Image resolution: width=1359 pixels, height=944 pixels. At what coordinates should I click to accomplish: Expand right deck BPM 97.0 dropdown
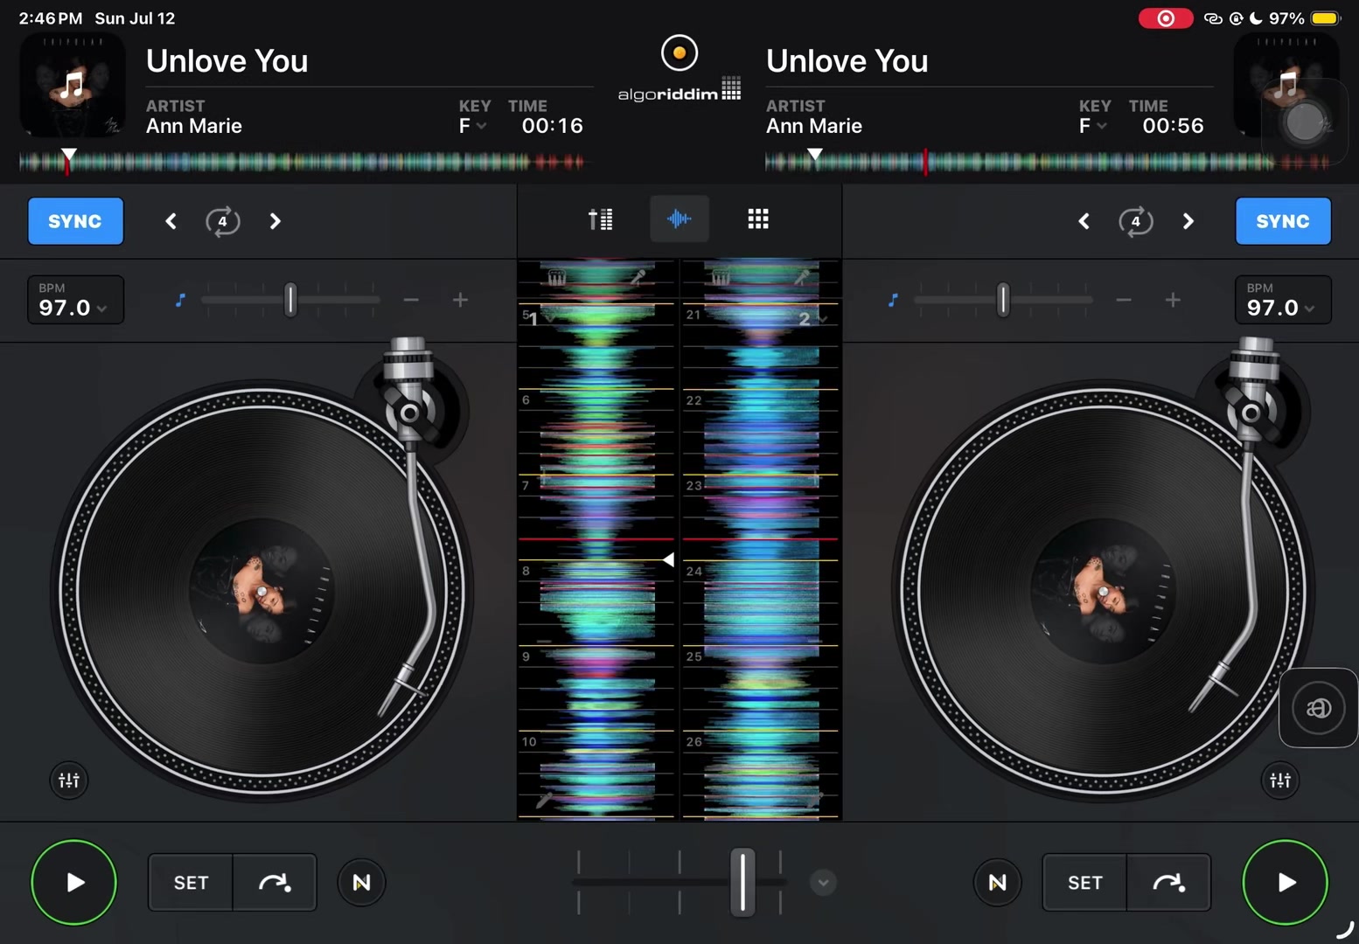click(1283, 300)
